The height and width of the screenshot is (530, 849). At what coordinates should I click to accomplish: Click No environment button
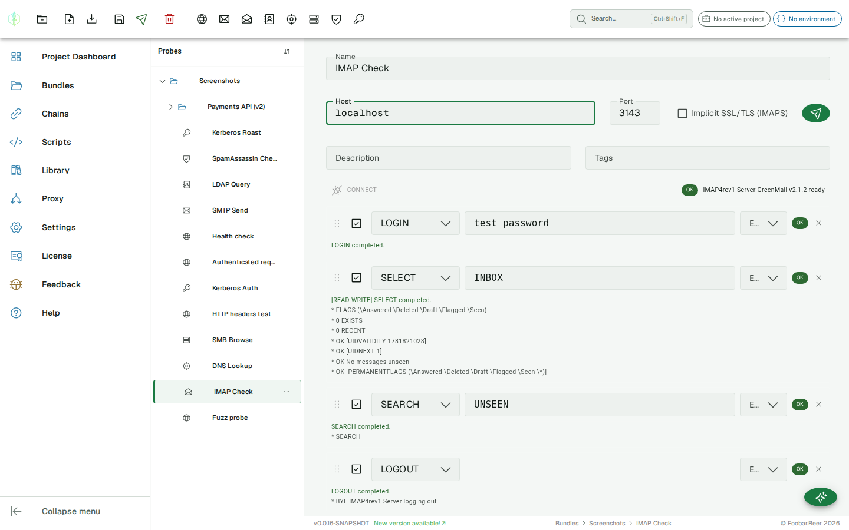807,19
